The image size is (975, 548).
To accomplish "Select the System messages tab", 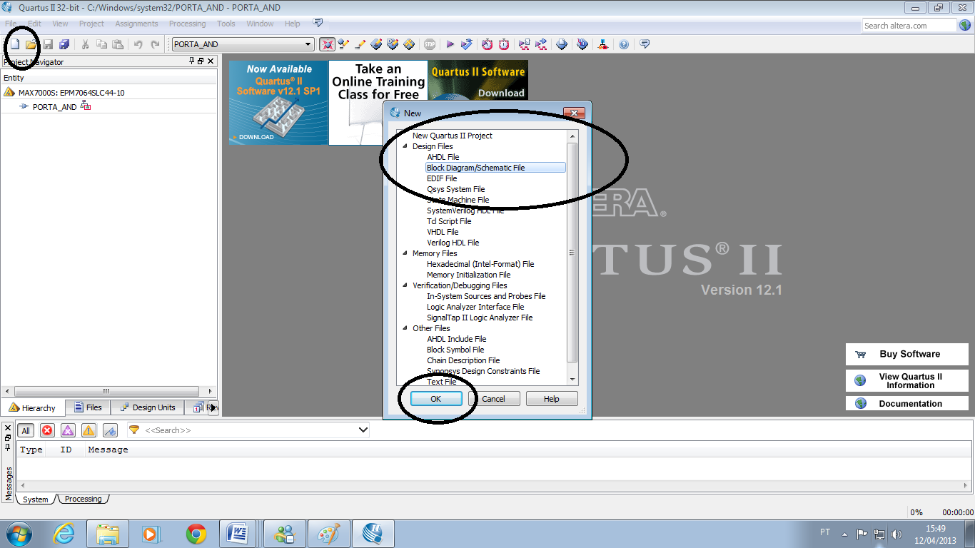I will click(x=36, y=499).
